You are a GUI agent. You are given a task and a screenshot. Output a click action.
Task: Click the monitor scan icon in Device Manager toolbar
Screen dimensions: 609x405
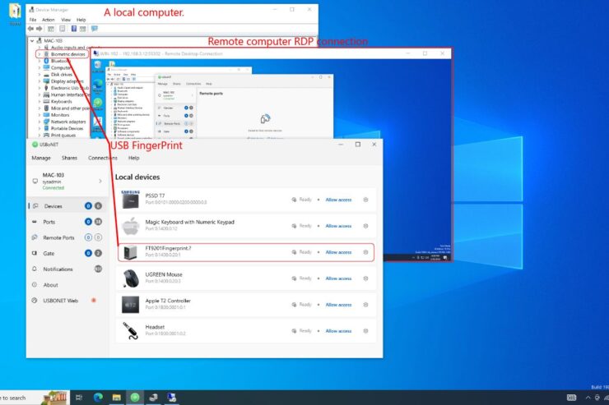(95, 29)
